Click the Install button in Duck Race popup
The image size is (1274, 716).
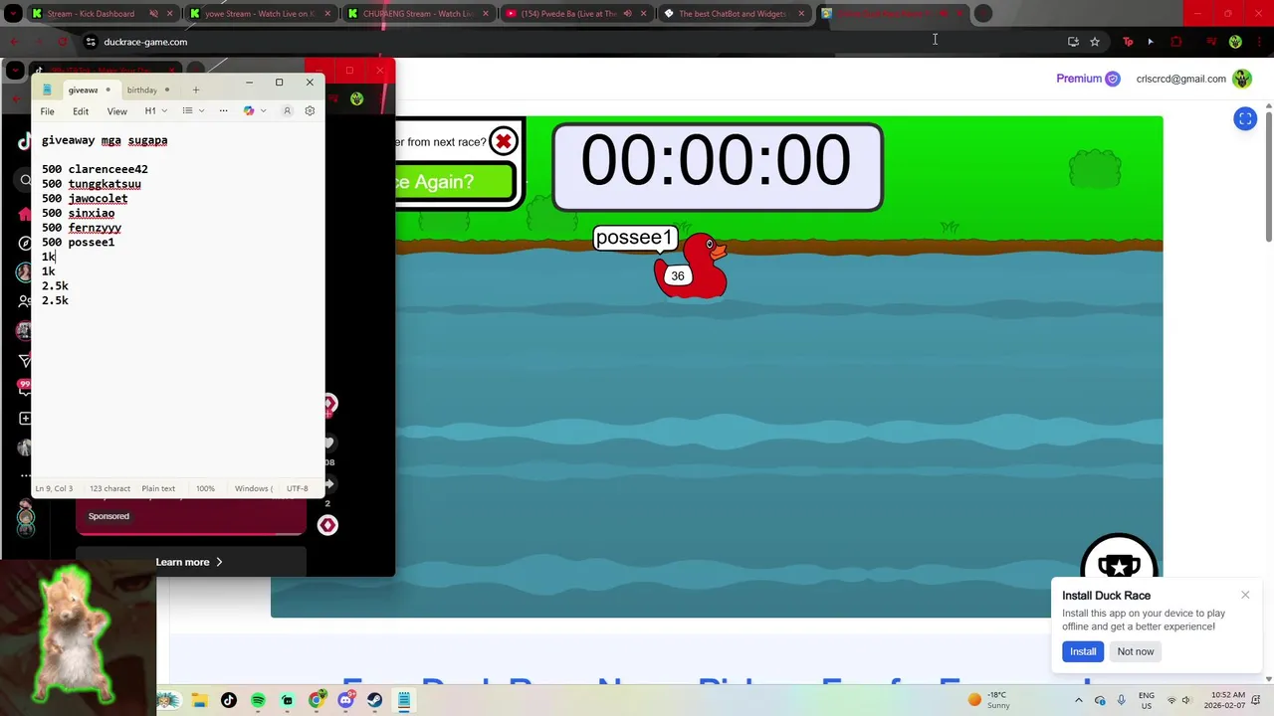[1083, 651]
